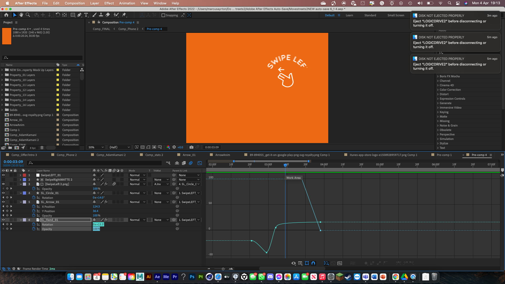Select the Puppet Pin tool
The width and height of the screenshot is (505, 284).
pyautogui.click(x=124, y=15)
